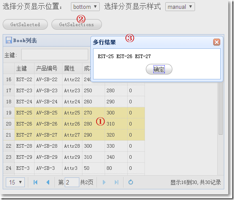This screenshot has height=200, width=234.
Task: Click dialog result text EST-25 EST-26 EST-27
Action: (x=124, y=56)
